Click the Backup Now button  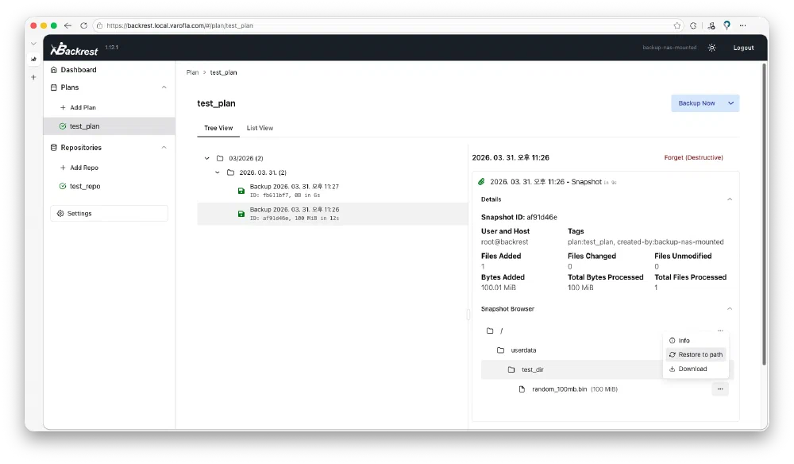point(696,103)
